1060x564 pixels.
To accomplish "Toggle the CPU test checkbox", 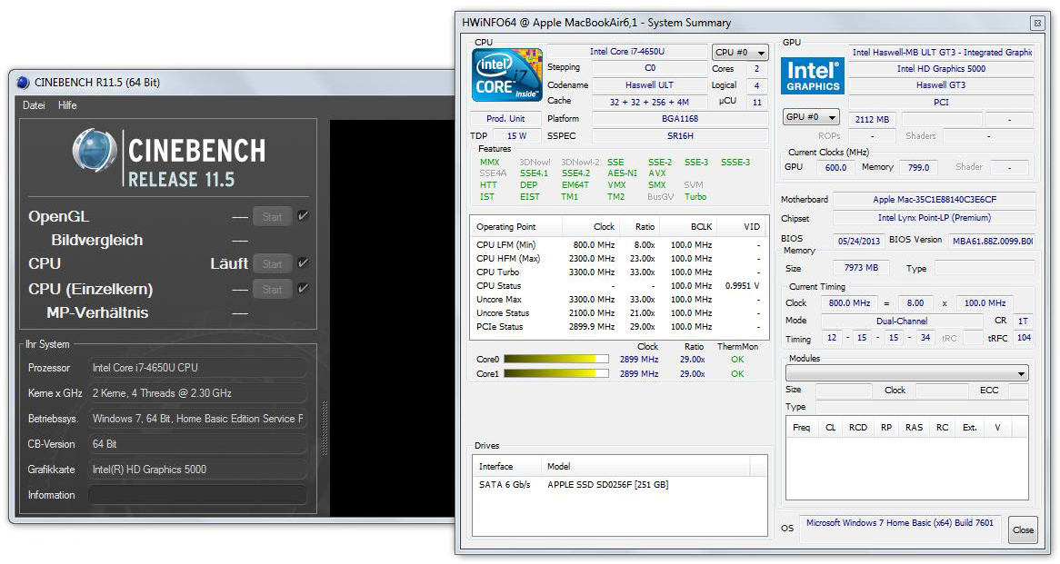I will tap(303, 262).
